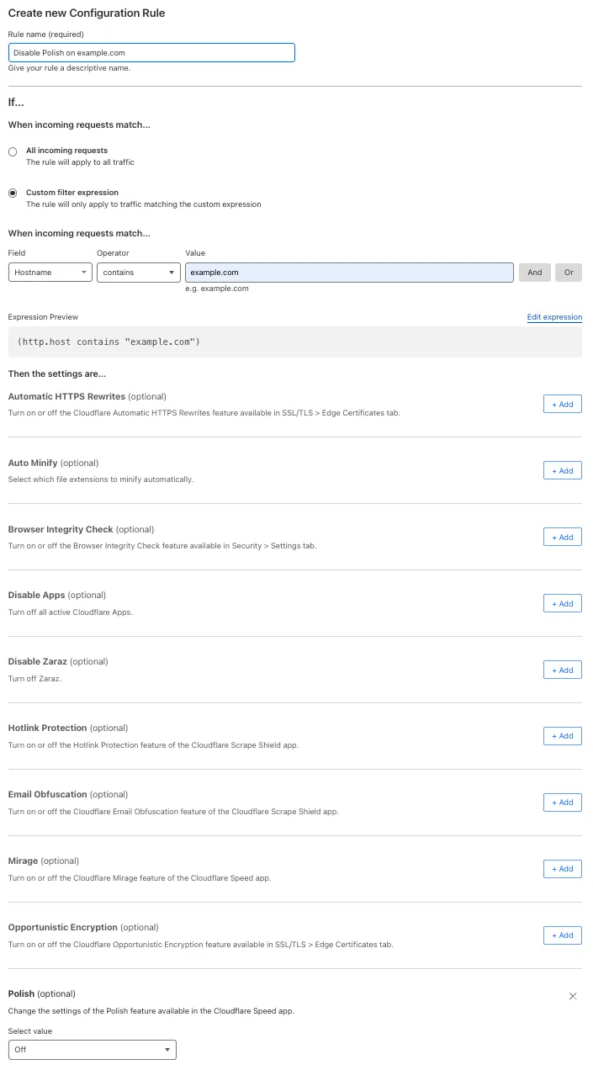
Task: Add Email Obfuscation setting
Action: [x=562, y=802]
